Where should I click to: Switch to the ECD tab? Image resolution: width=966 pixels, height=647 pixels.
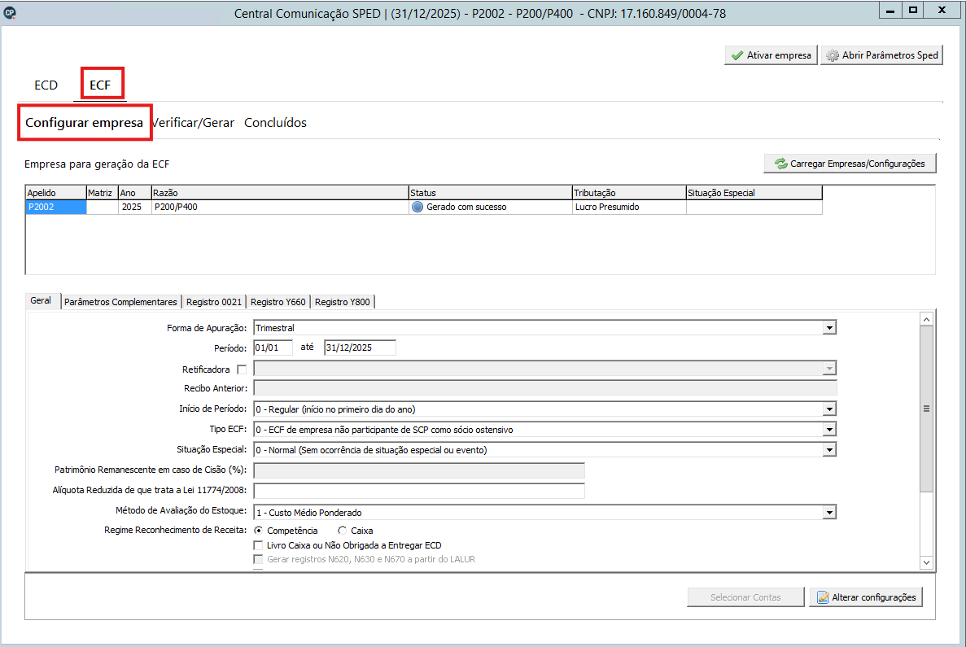[x=46, y=85]
